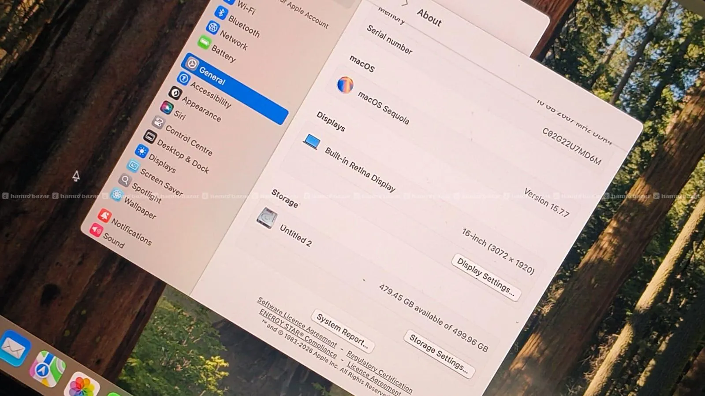Click the About page title
The image size is (705, 396).
tap(429, 18)
